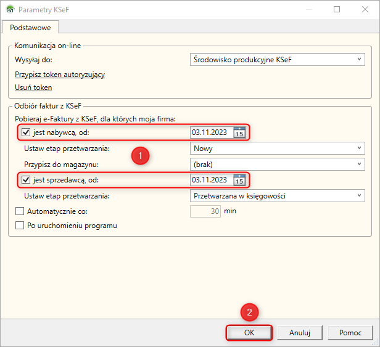Click the 'Usuń token' link
Viewport: 380px width, 347px height.
pos(33,88)
